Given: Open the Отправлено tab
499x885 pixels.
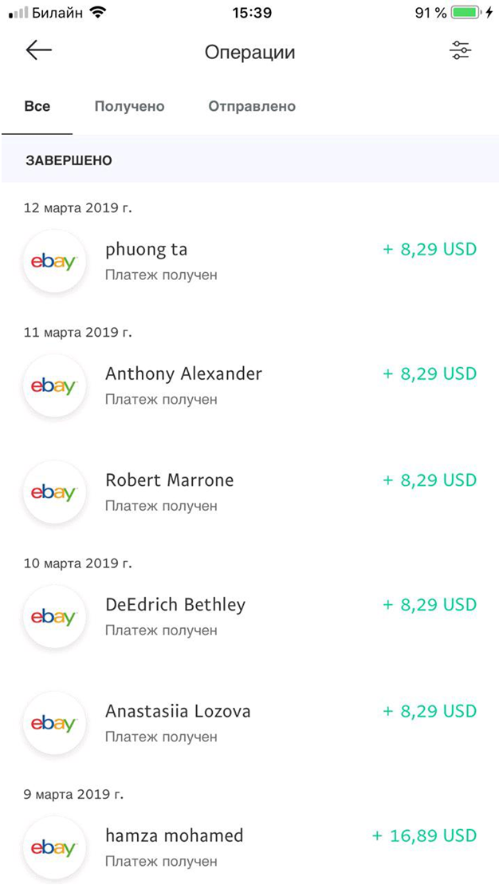Looking at the screenshot, I should tap(251, 105).
